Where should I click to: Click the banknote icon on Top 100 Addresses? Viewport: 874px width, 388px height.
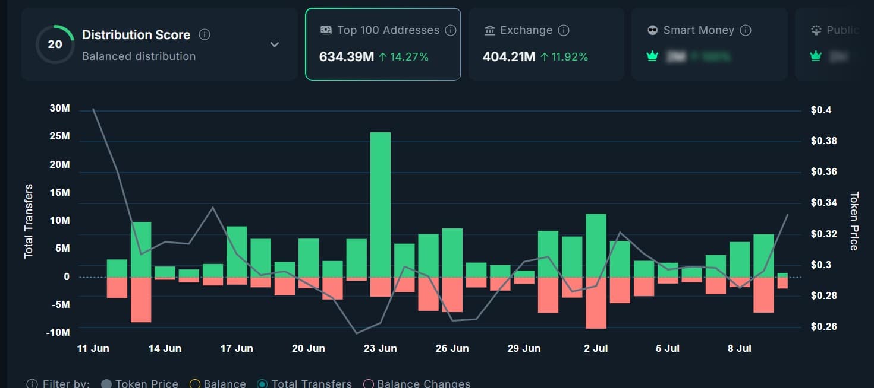325,30
